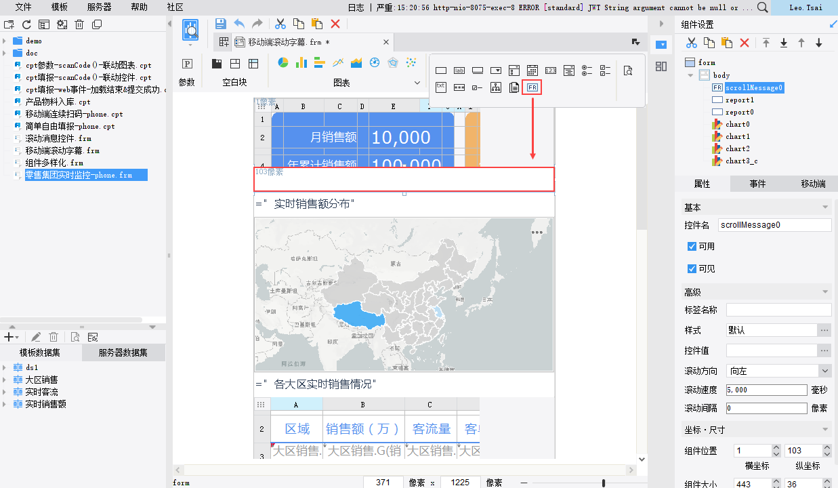Open the 滚动方向 dropdown
Image resolution: width=838 pixels, height=488 pixels.
coord(824,371)
